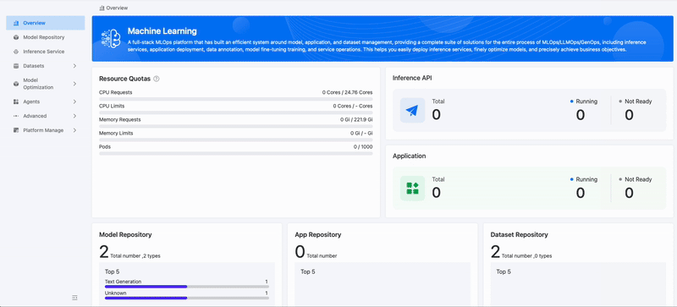Click the Inference Service sidebar icon
This screenshot has width=677, height=307.
tap(16, 52)
